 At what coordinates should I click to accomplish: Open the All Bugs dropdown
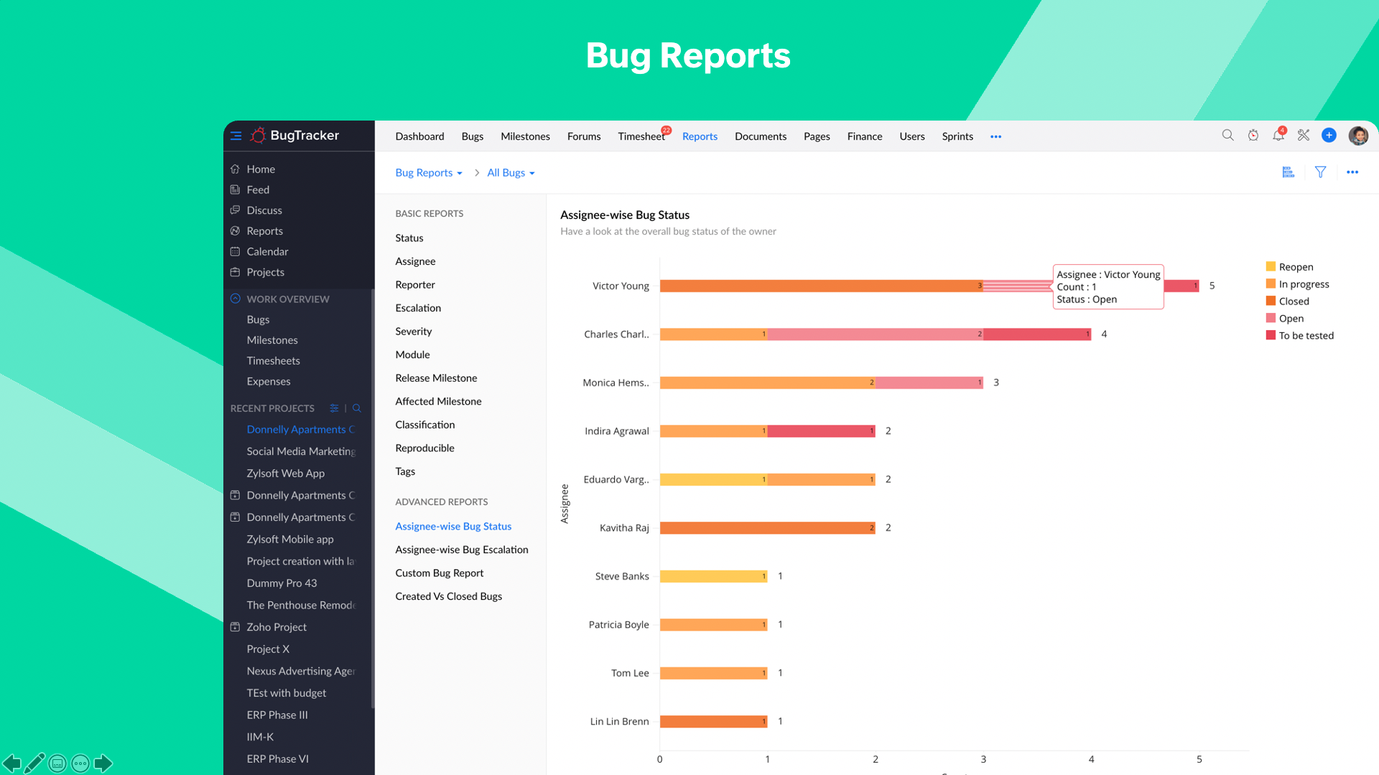click(x=511, y=172)
